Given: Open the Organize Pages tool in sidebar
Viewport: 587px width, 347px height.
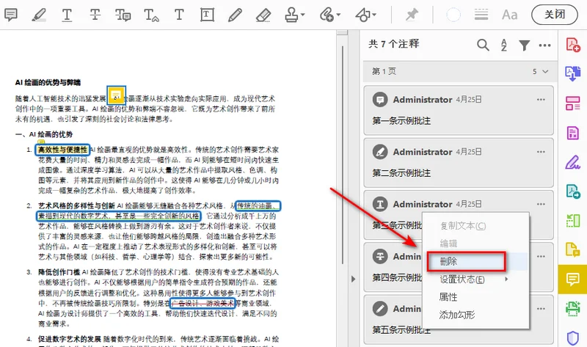Looking at the screenshot, I should [572, 103].
